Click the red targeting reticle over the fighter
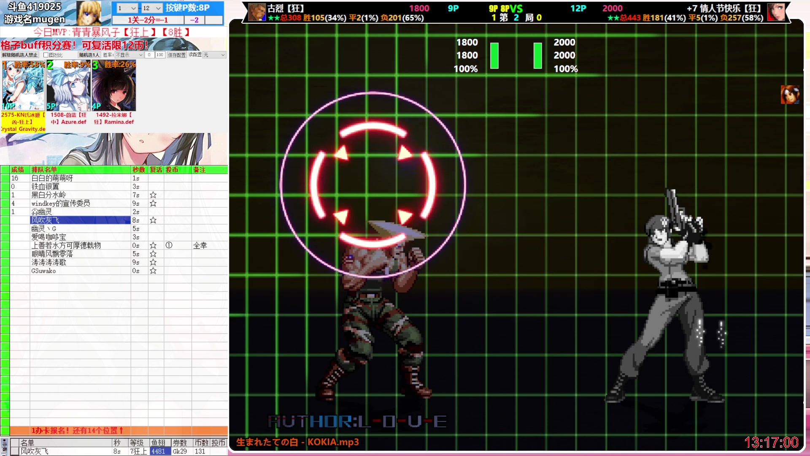This screenshot has height=456, width=810. pyautogui.click(x=373, y=185)
